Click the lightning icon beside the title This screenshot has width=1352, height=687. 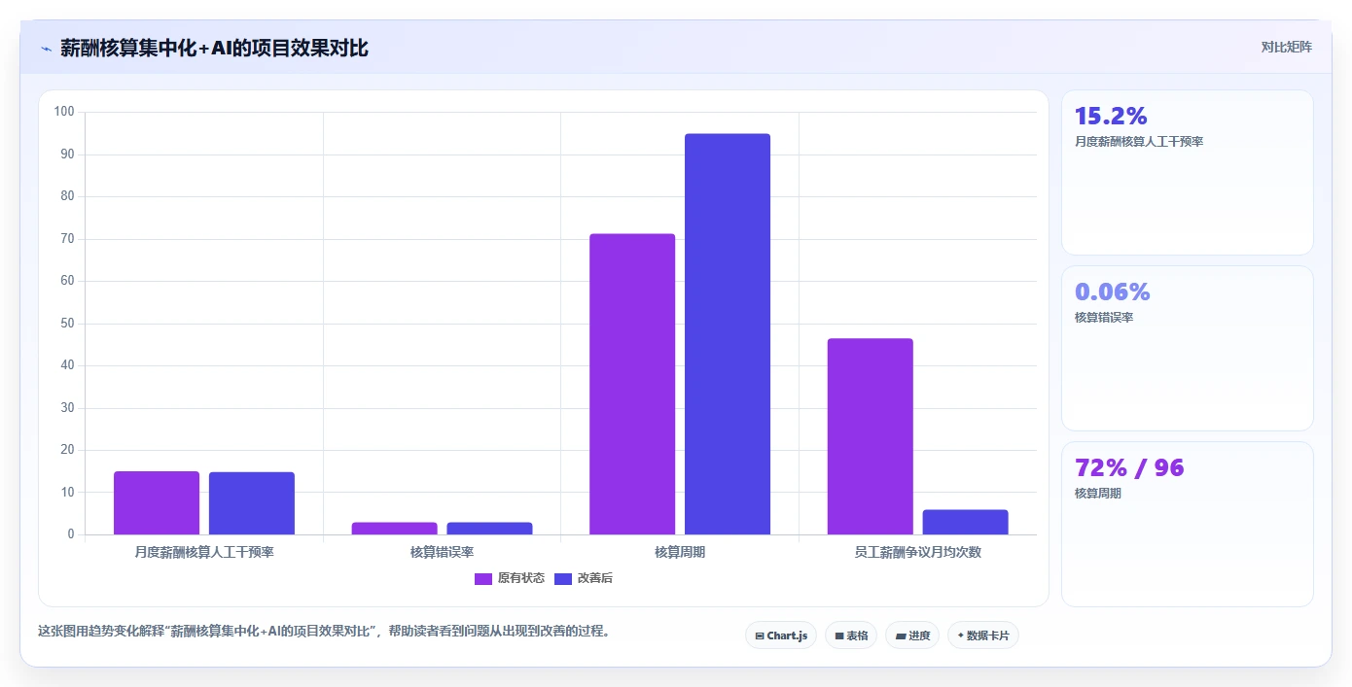[x=46, y=48]
